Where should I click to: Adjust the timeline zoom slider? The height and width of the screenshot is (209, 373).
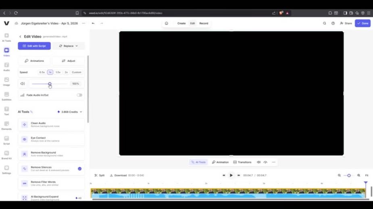click(x=349, y=175)
